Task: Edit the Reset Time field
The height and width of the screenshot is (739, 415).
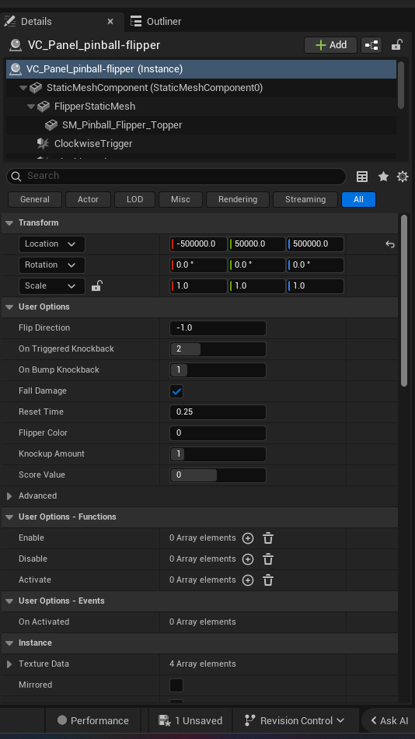Action: (x=218, y=412)
